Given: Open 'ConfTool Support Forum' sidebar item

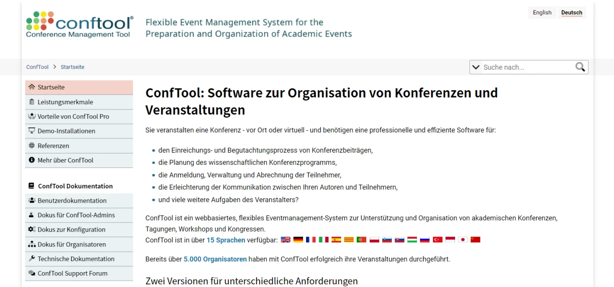Looking at the screenshot, I should [x=79, y=273].
